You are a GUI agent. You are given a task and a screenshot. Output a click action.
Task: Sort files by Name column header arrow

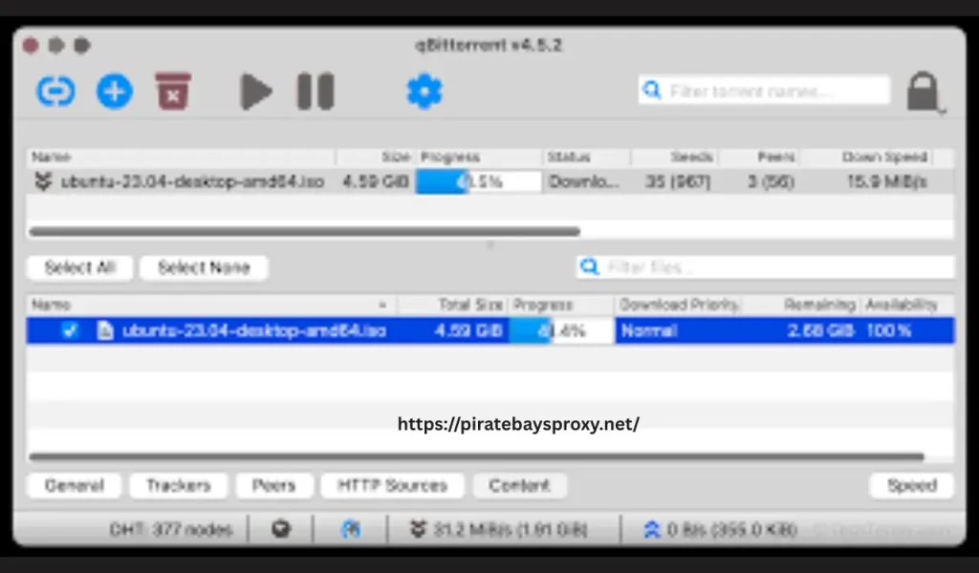pos(382,305)
